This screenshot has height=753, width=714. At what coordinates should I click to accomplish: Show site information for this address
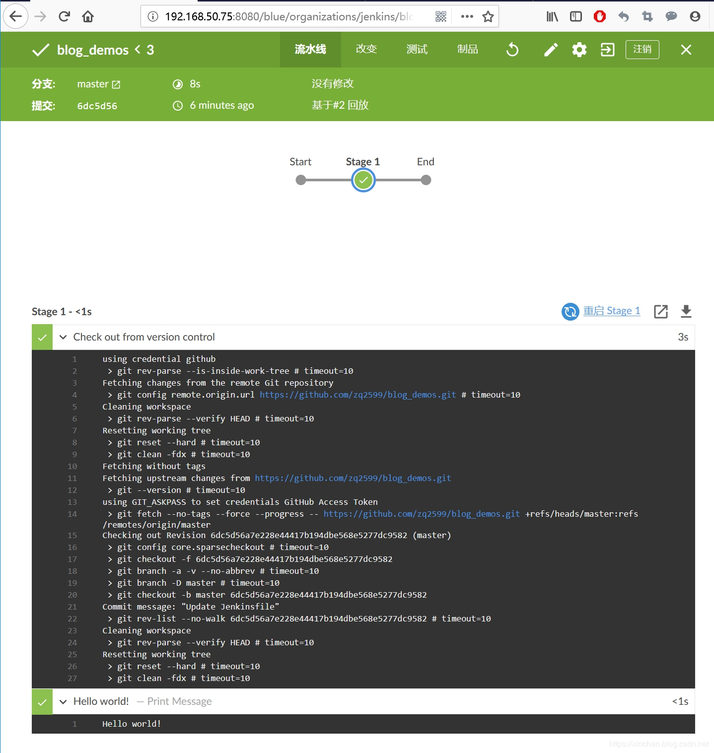(x=153, y=16)
